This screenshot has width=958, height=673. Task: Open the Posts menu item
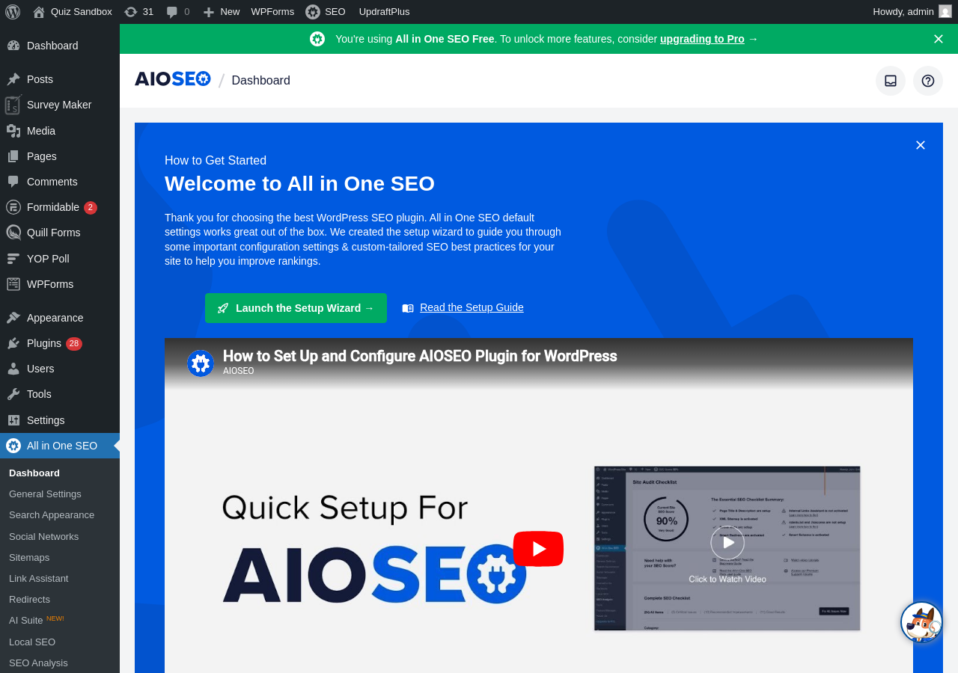click(x=60, y=79)
